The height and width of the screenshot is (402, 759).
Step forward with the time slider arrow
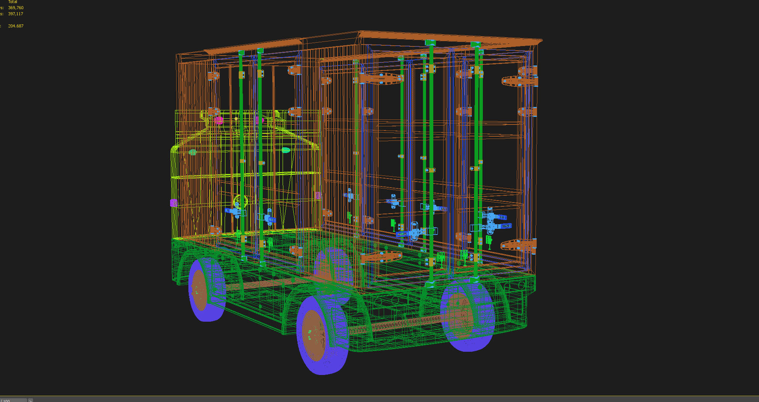[31, 400]
